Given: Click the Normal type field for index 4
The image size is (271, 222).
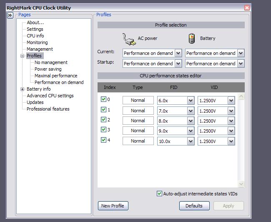Looking at the screenshot, I should (138, 141).
